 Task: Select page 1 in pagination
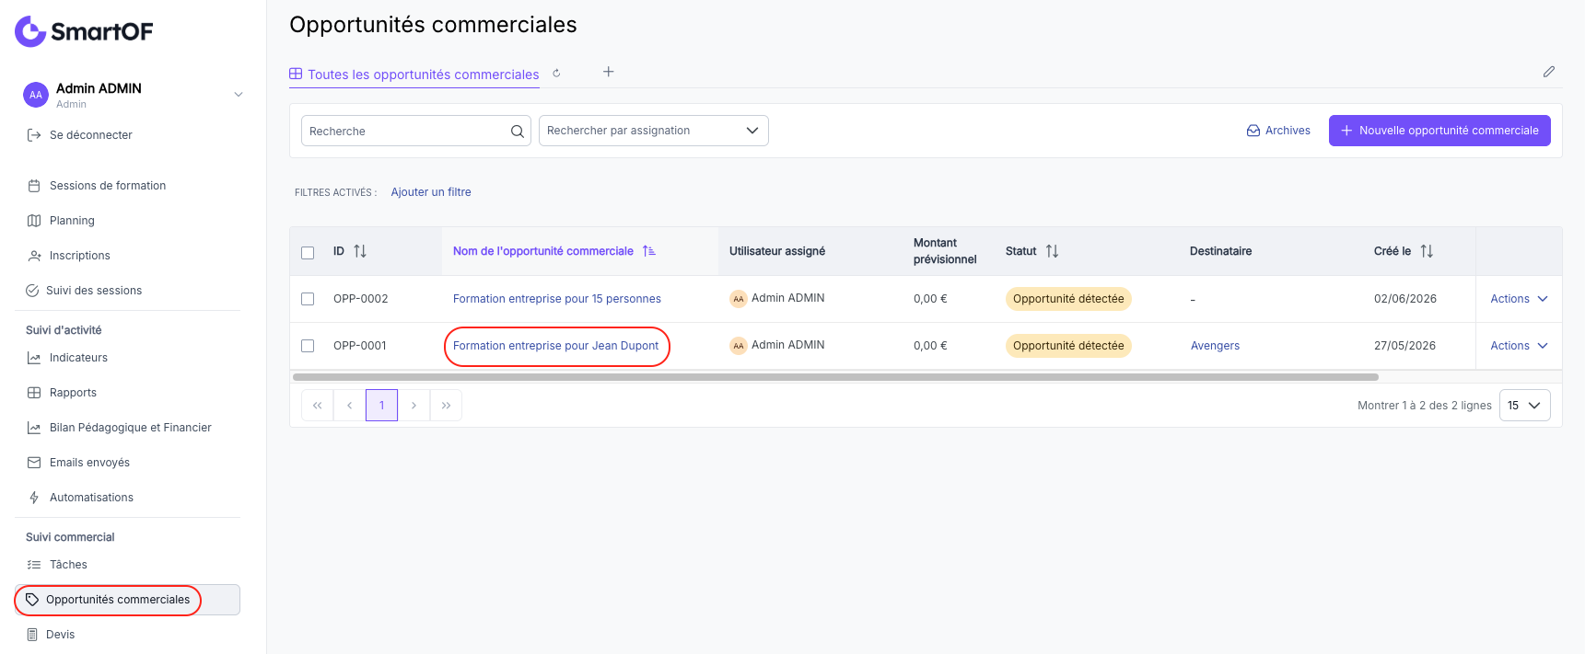point(381,406)
